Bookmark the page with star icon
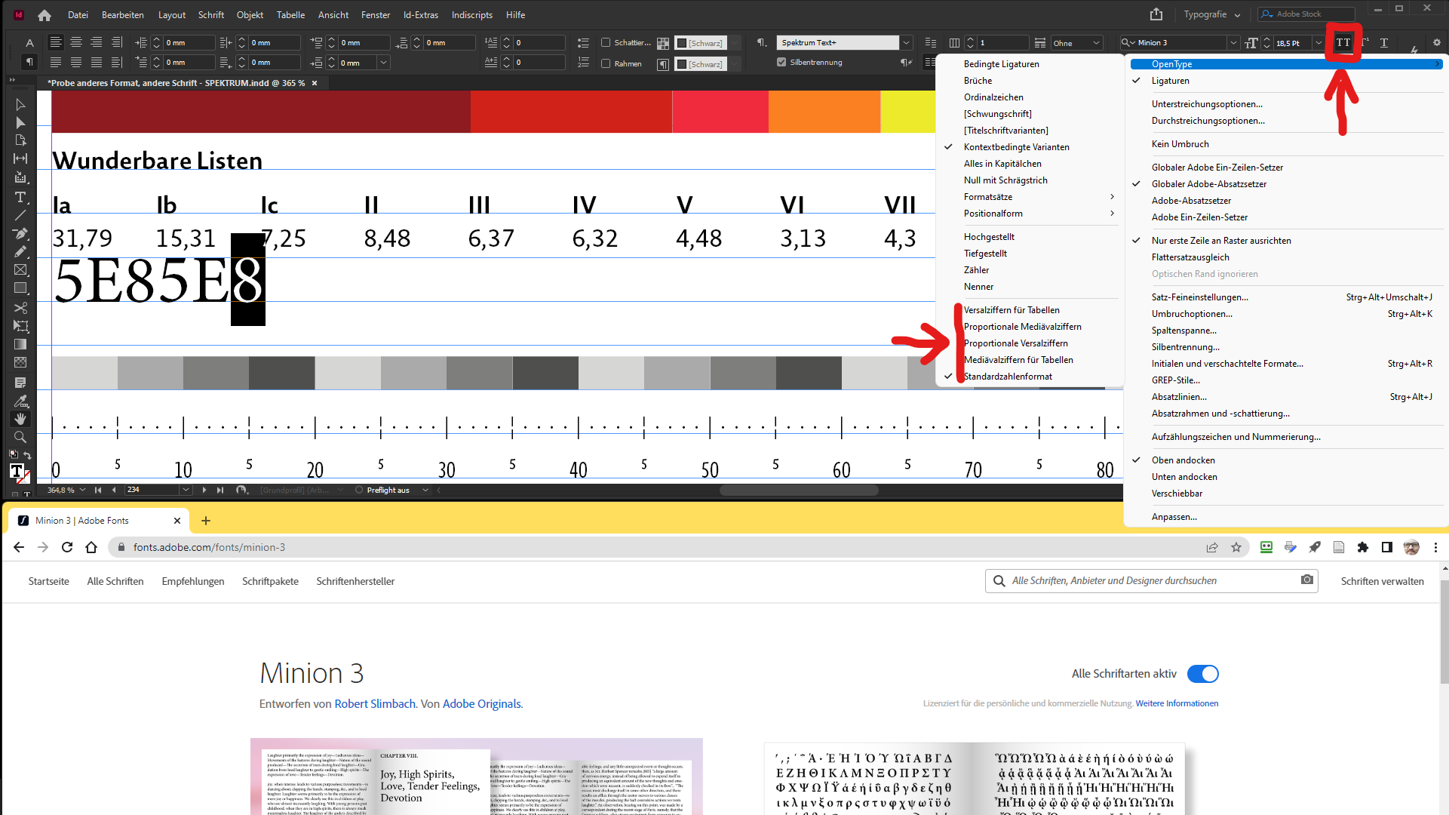The width and height of the screenshot is (1449, 815). (1236, 547)
